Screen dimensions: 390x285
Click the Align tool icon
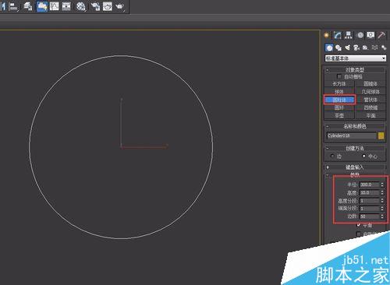coord(13,6)
